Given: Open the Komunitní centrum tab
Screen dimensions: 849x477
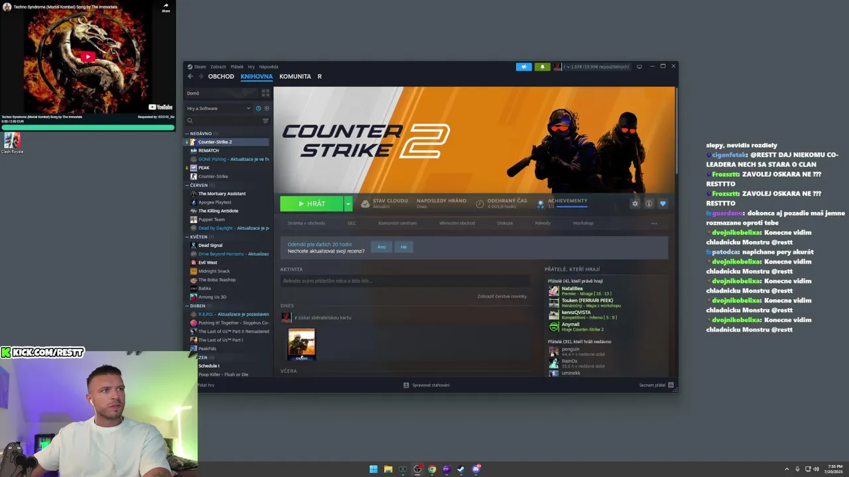Looking at the screenshot, I should click(397, 223).
